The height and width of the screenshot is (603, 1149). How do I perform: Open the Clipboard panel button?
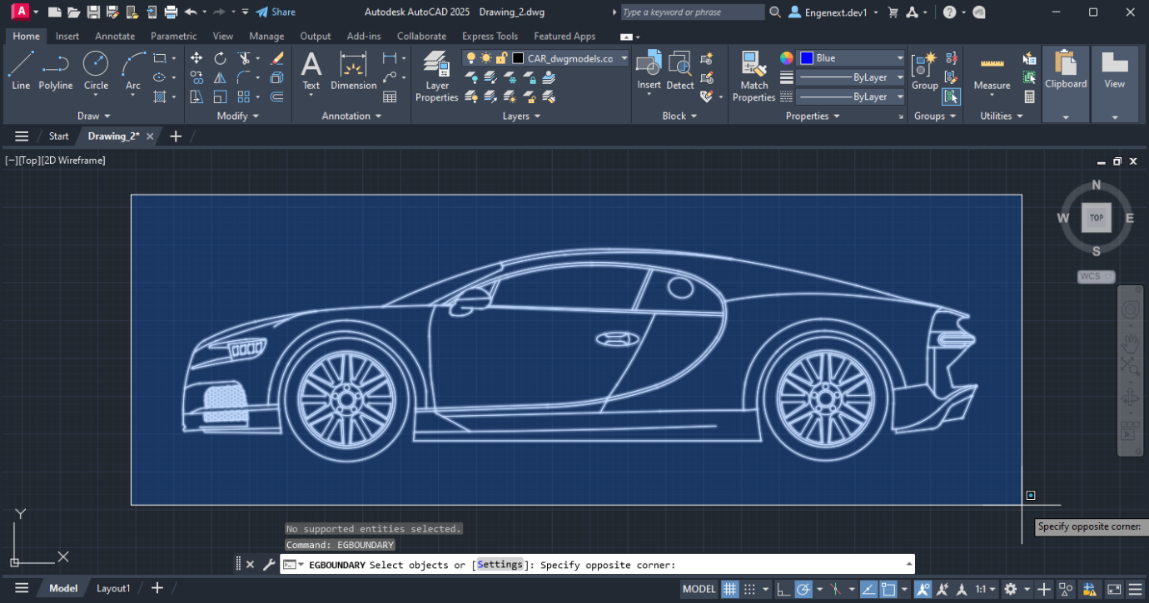(1066, 83)
